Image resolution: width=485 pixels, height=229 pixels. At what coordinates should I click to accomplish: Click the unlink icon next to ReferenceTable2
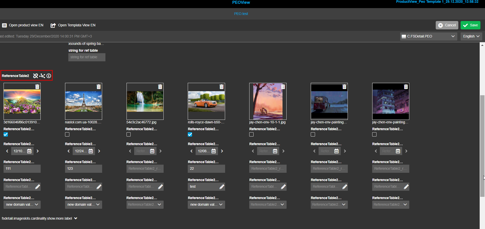pos(36,76)
